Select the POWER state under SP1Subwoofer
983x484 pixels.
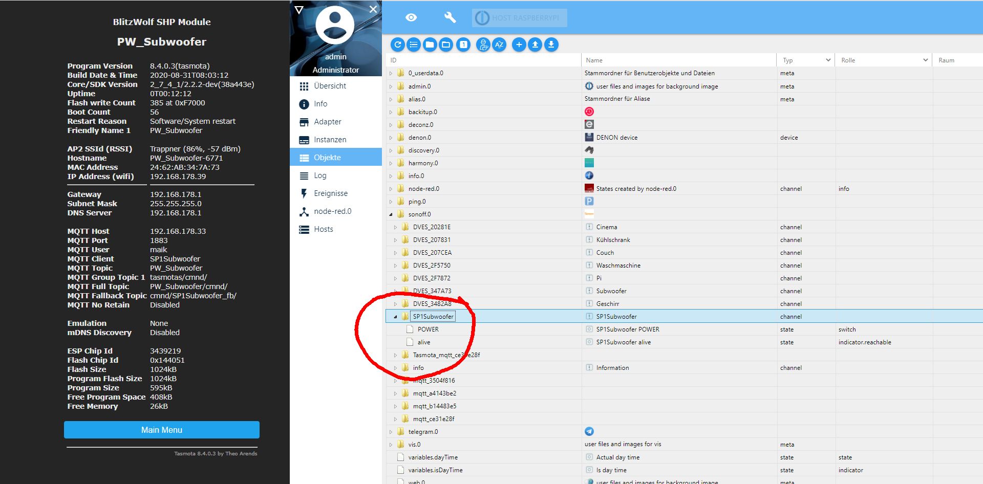[428, 329]
